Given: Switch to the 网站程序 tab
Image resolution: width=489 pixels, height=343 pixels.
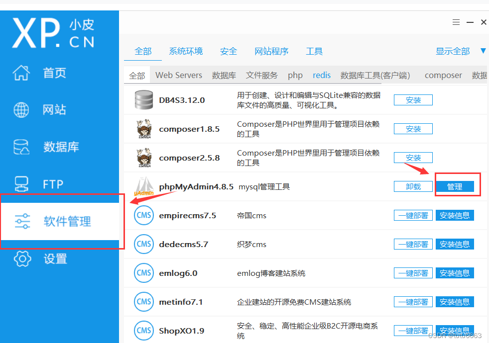Looking at the screenshot, I should pyautogui.click(x=271, y=51).
